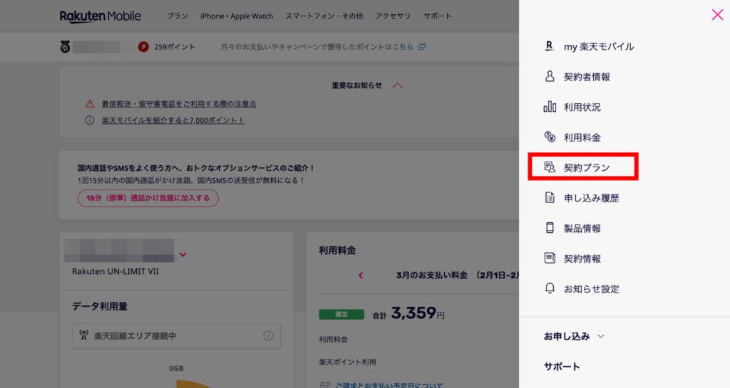Go to previous month with pink arrow
This screenshot has height=388, width=730.
(x=360, y=275)
